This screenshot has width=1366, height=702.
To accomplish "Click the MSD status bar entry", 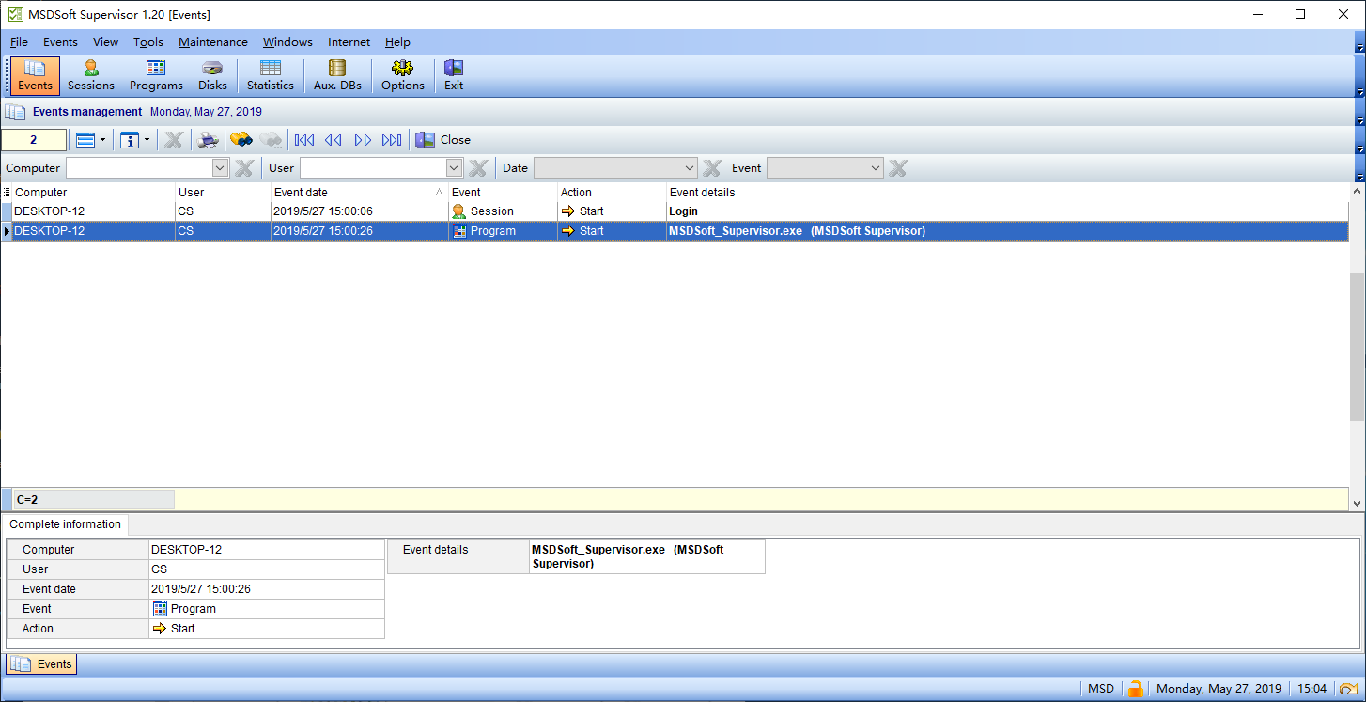I will click(1101, 689).
